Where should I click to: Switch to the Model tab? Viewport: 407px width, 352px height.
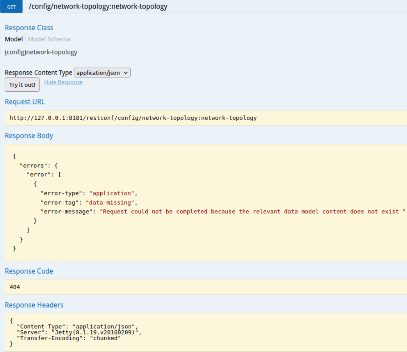(14, 39)
